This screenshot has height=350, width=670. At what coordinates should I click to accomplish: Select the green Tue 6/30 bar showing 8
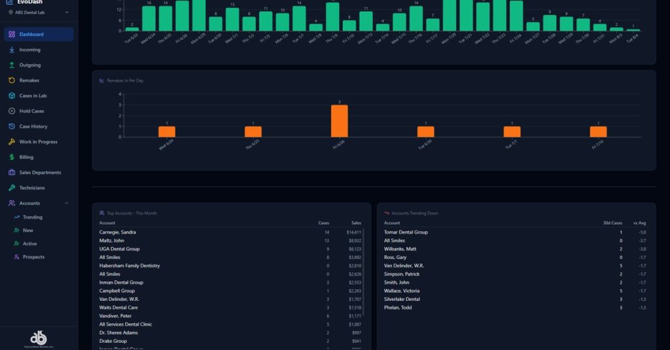215,24
